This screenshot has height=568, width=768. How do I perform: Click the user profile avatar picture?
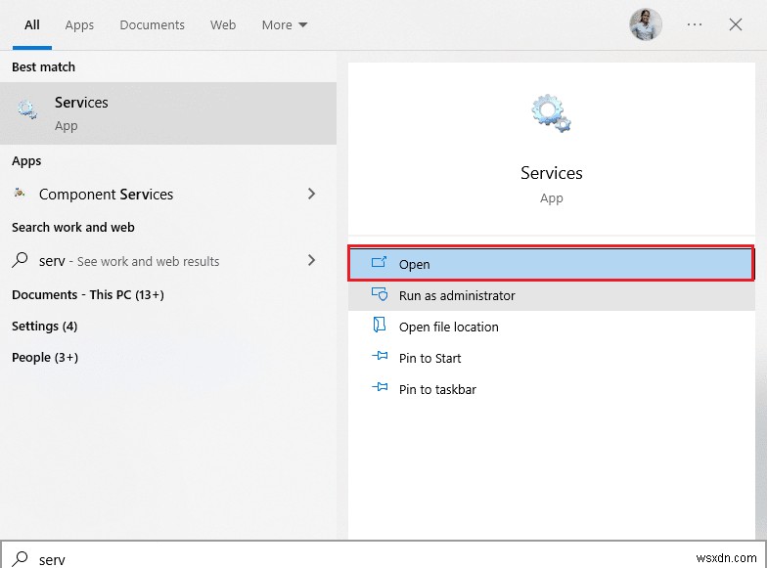click(x=646, y=24)
